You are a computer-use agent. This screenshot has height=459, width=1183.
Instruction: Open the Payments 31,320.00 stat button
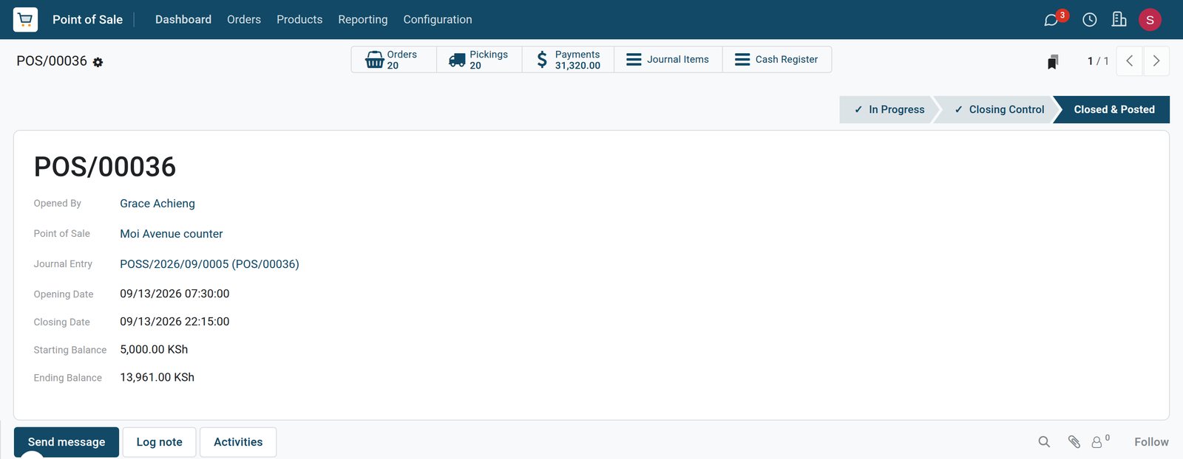569,60
